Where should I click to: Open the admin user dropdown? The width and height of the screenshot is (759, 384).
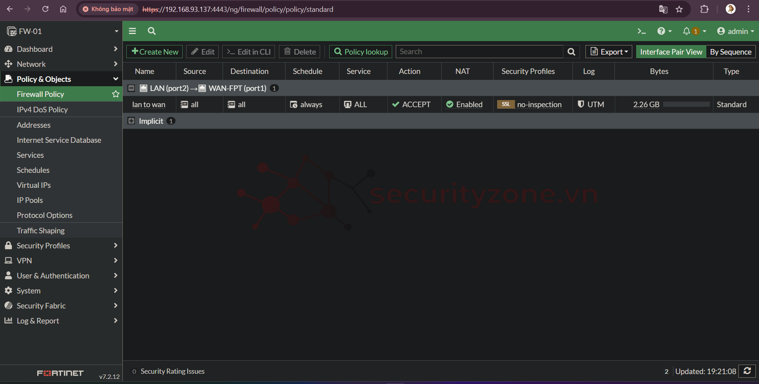[735, 31]
